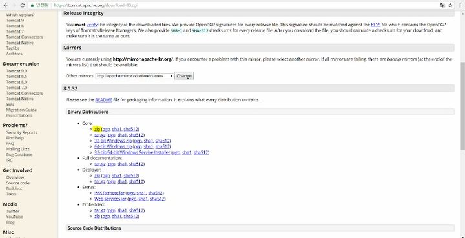The height and width of the screenshot is (238, 465).
Task: Download Full documentation tar.gz
Action: (99, 164)
